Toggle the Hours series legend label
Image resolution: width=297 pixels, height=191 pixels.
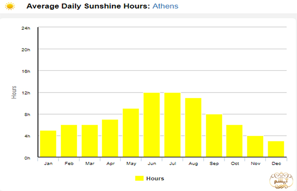pos(155,178)
